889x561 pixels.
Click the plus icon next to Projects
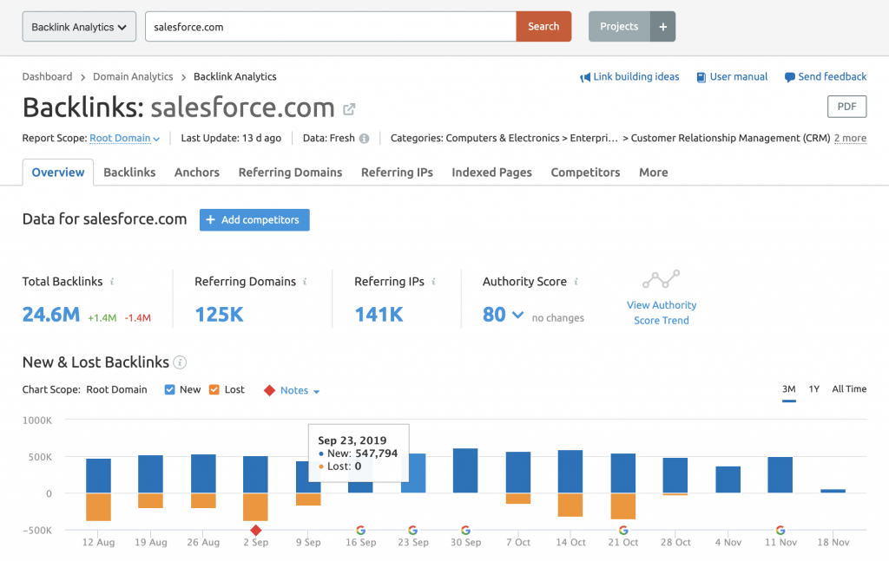click(x=662, y=27)
